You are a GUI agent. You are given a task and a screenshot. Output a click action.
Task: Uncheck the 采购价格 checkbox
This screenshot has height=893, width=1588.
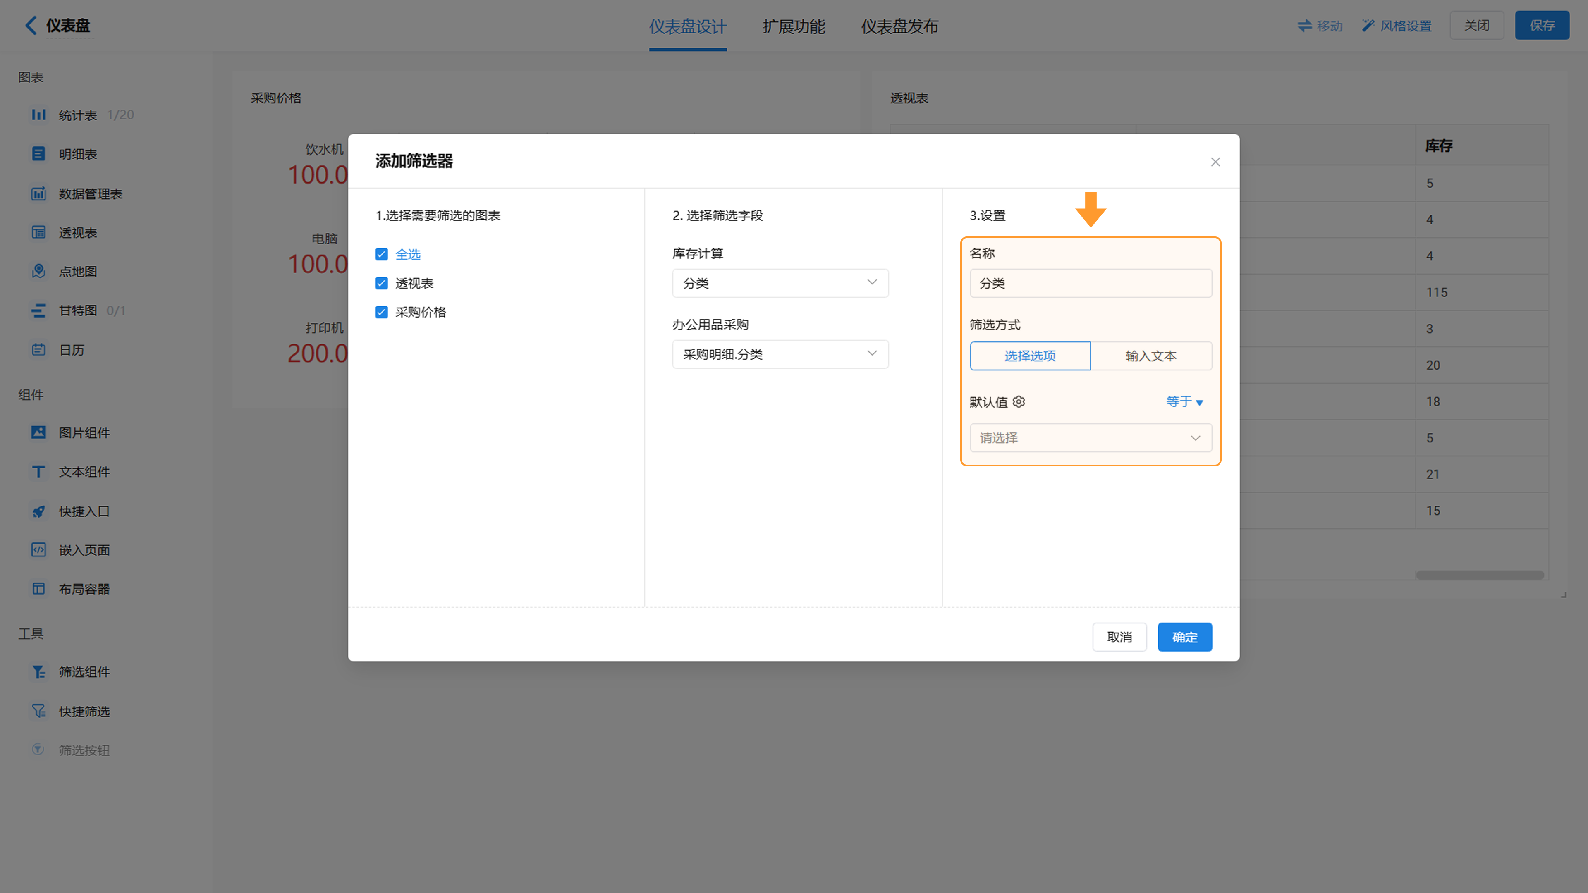click(382, 312)
